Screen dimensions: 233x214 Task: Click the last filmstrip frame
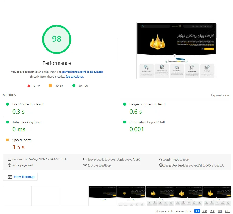(x=217, y=196)
